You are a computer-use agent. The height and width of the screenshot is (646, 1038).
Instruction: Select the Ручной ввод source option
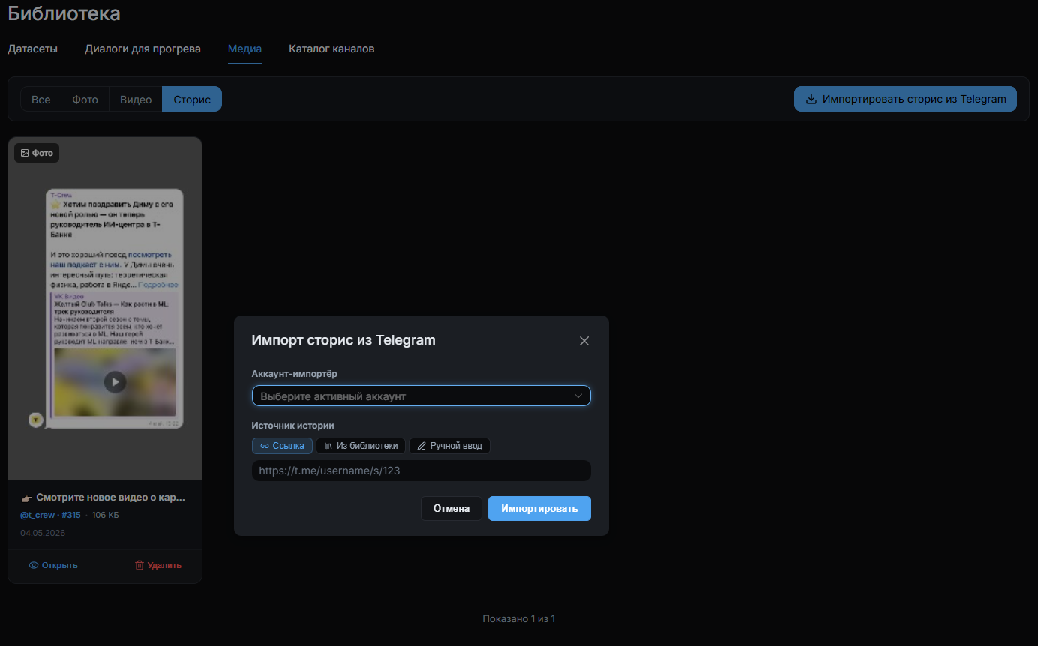(449, 446)
